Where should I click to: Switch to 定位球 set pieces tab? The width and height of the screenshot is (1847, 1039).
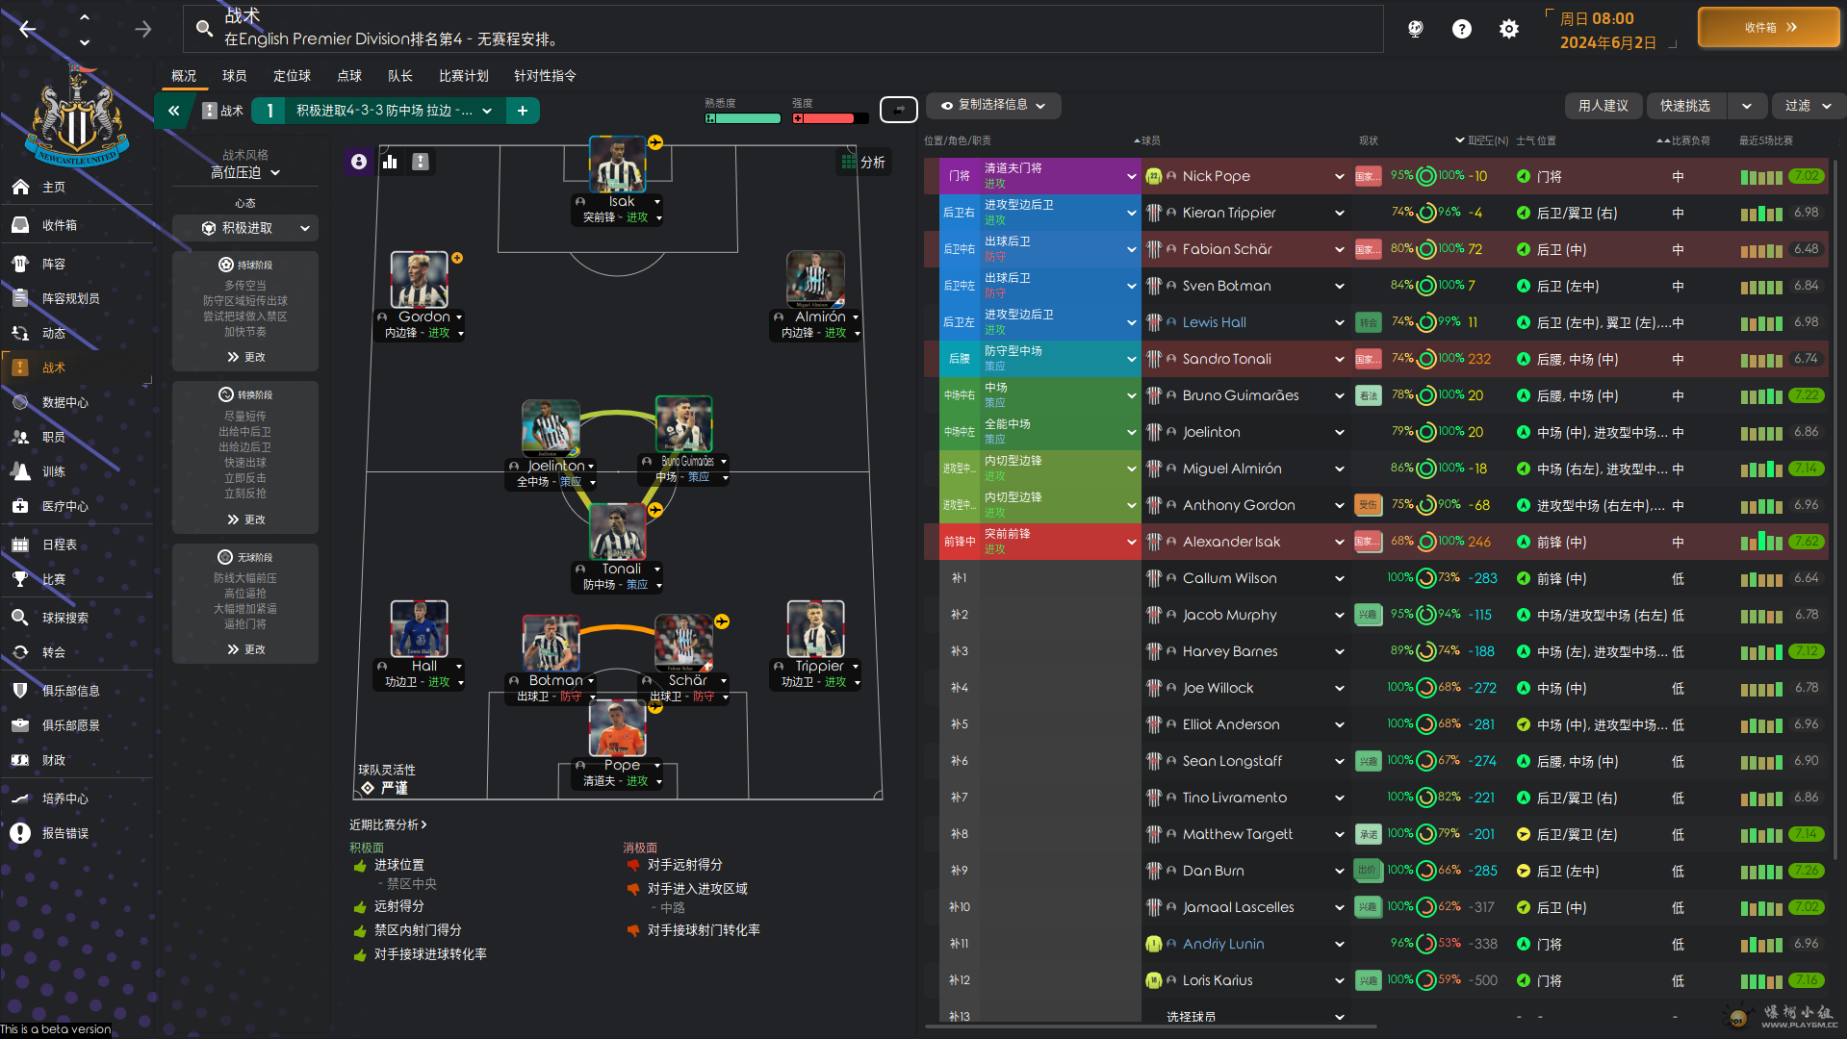(292, 76)
